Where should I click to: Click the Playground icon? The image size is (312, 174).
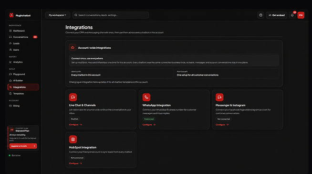tap(10, 74)
